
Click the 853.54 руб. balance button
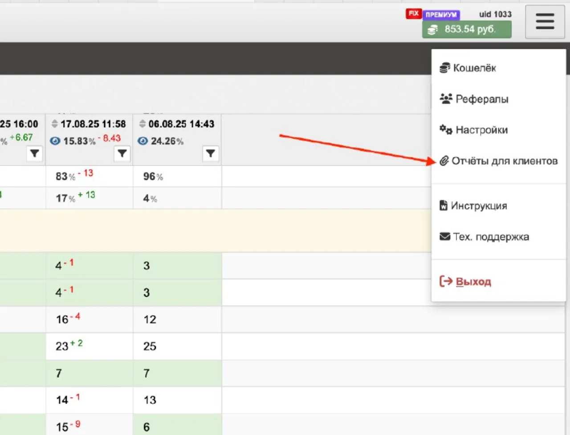(x=467, y=29)
